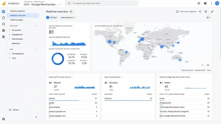The width and height of the screenshot is (221, 124).
Task: Collapse the User section
Action: click(37, 49)
